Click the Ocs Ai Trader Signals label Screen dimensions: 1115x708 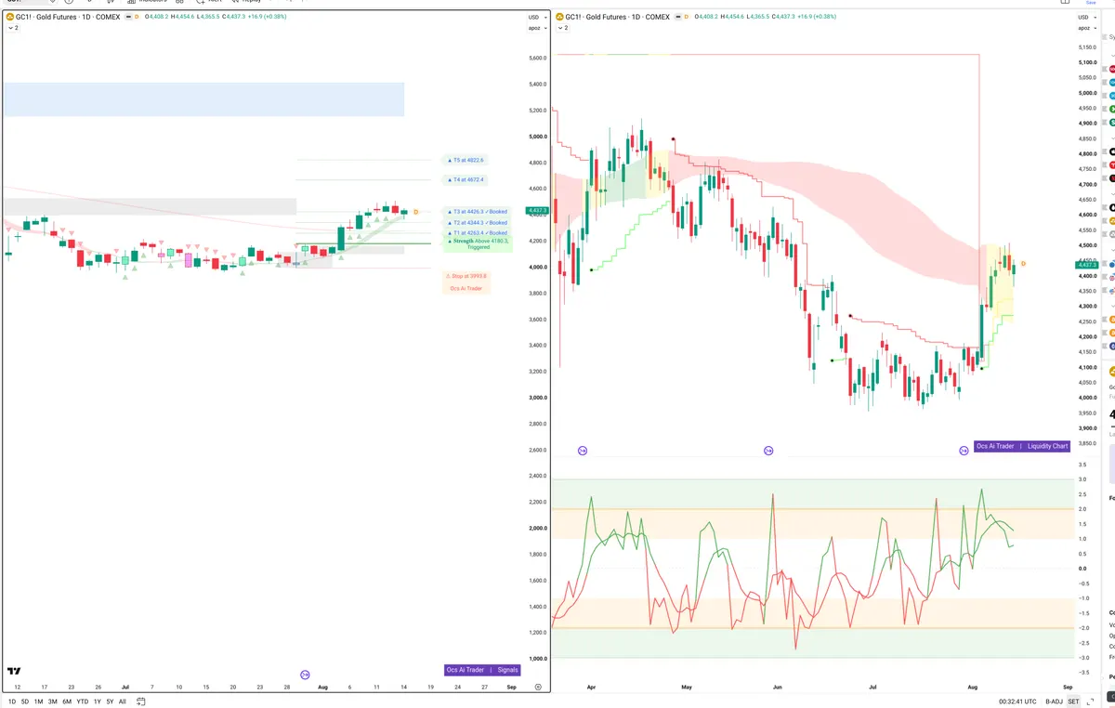(x=482, y=669)
